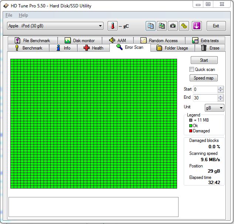This screenshot has height=224, width=234.
Task: Click the purple down-arrow icon
Action: pyautogui.click(x=197, y=26)
